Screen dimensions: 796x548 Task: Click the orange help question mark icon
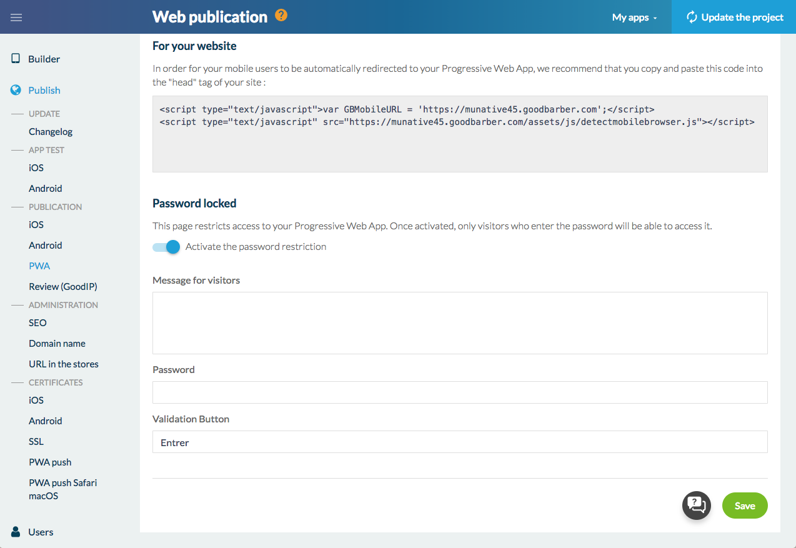281,16
